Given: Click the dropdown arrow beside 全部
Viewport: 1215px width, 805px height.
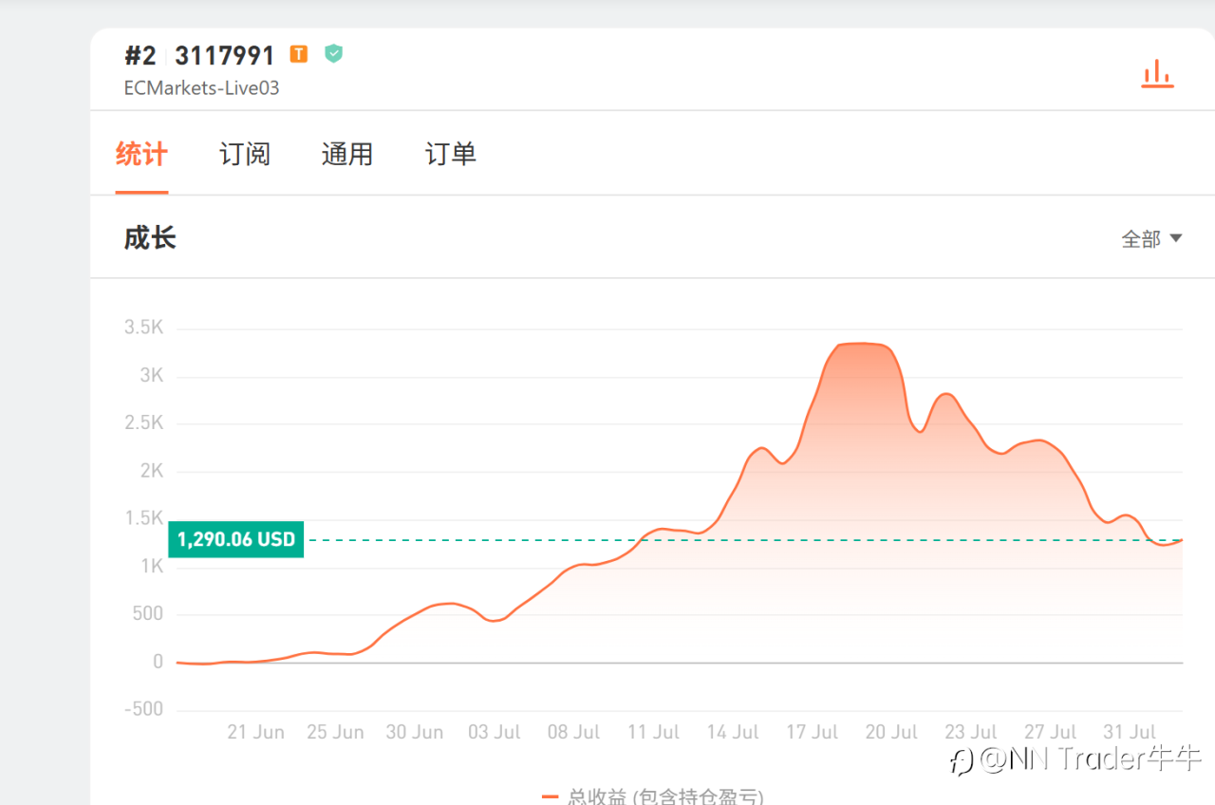Looking at the screenshot, I should coord(1175,238).
